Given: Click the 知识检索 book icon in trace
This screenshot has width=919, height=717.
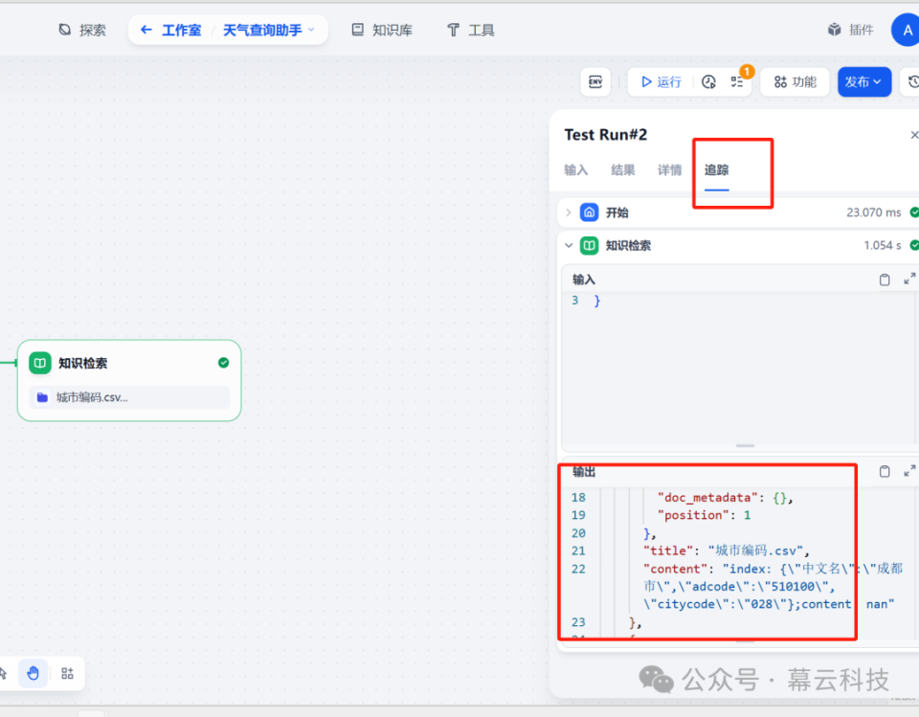Looking at the screenshot, I should tap(589, 245).
